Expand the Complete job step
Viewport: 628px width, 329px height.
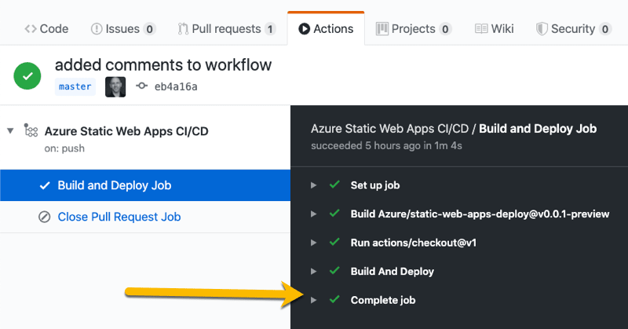pos(313,300)
